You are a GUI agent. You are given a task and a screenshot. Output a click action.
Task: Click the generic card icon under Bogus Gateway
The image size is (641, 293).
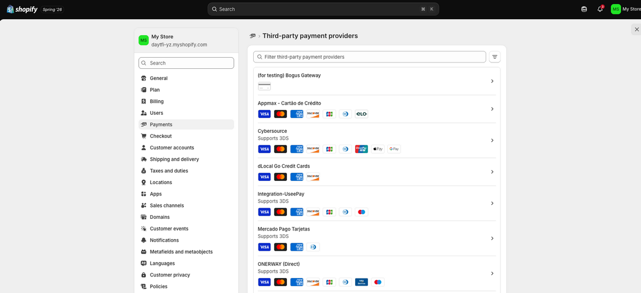point(264,86)
